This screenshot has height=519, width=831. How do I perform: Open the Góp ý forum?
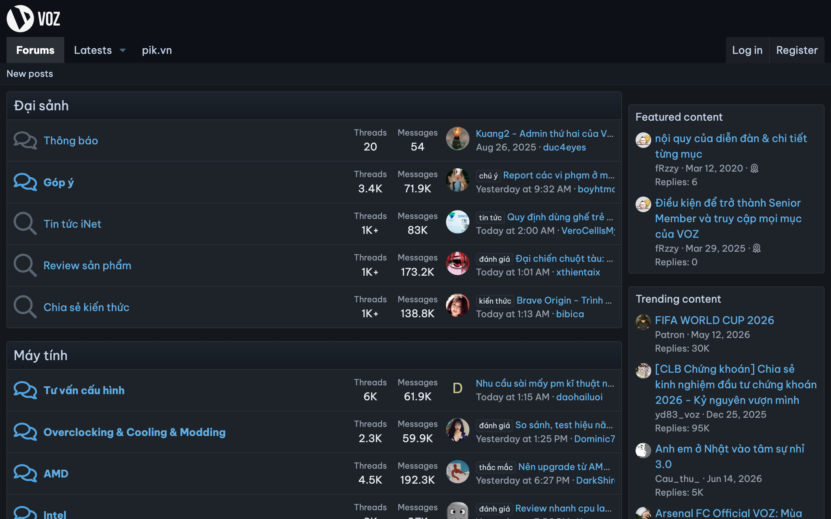[59, 182]
